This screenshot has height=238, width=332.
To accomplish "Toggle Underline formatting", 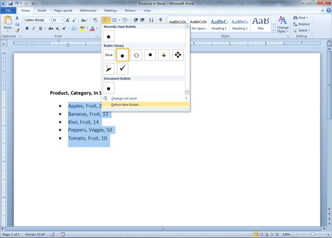I will pos(40,28).
